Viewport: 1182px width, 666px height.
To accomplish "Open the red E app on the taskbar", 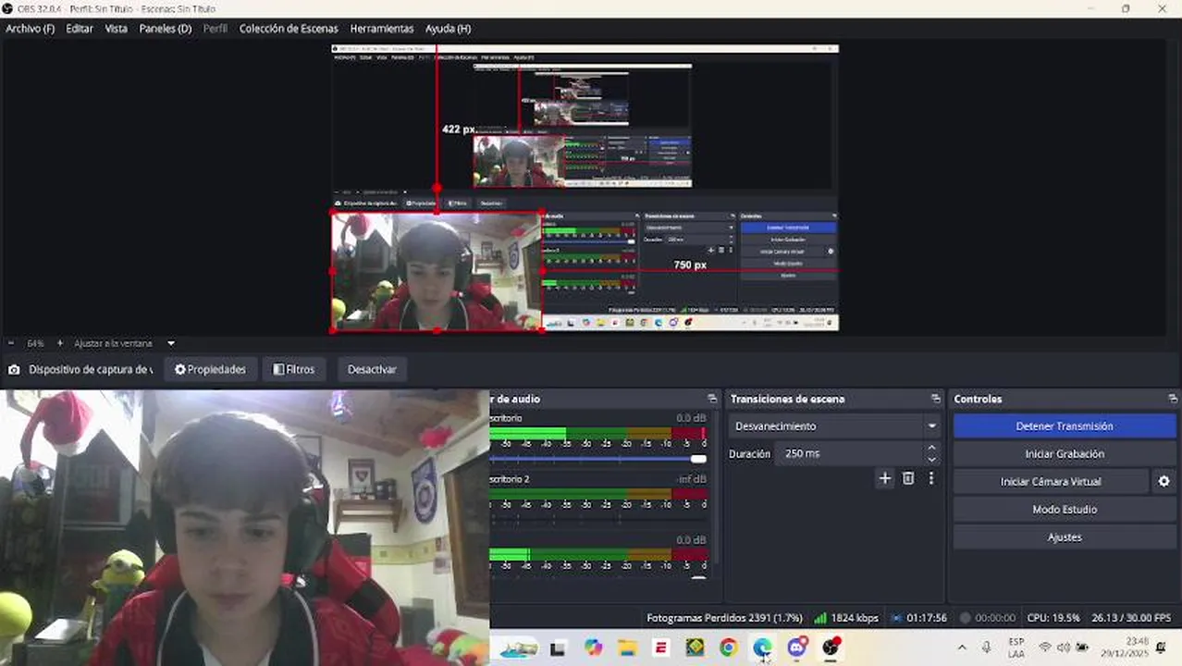I will click(661, 648).
